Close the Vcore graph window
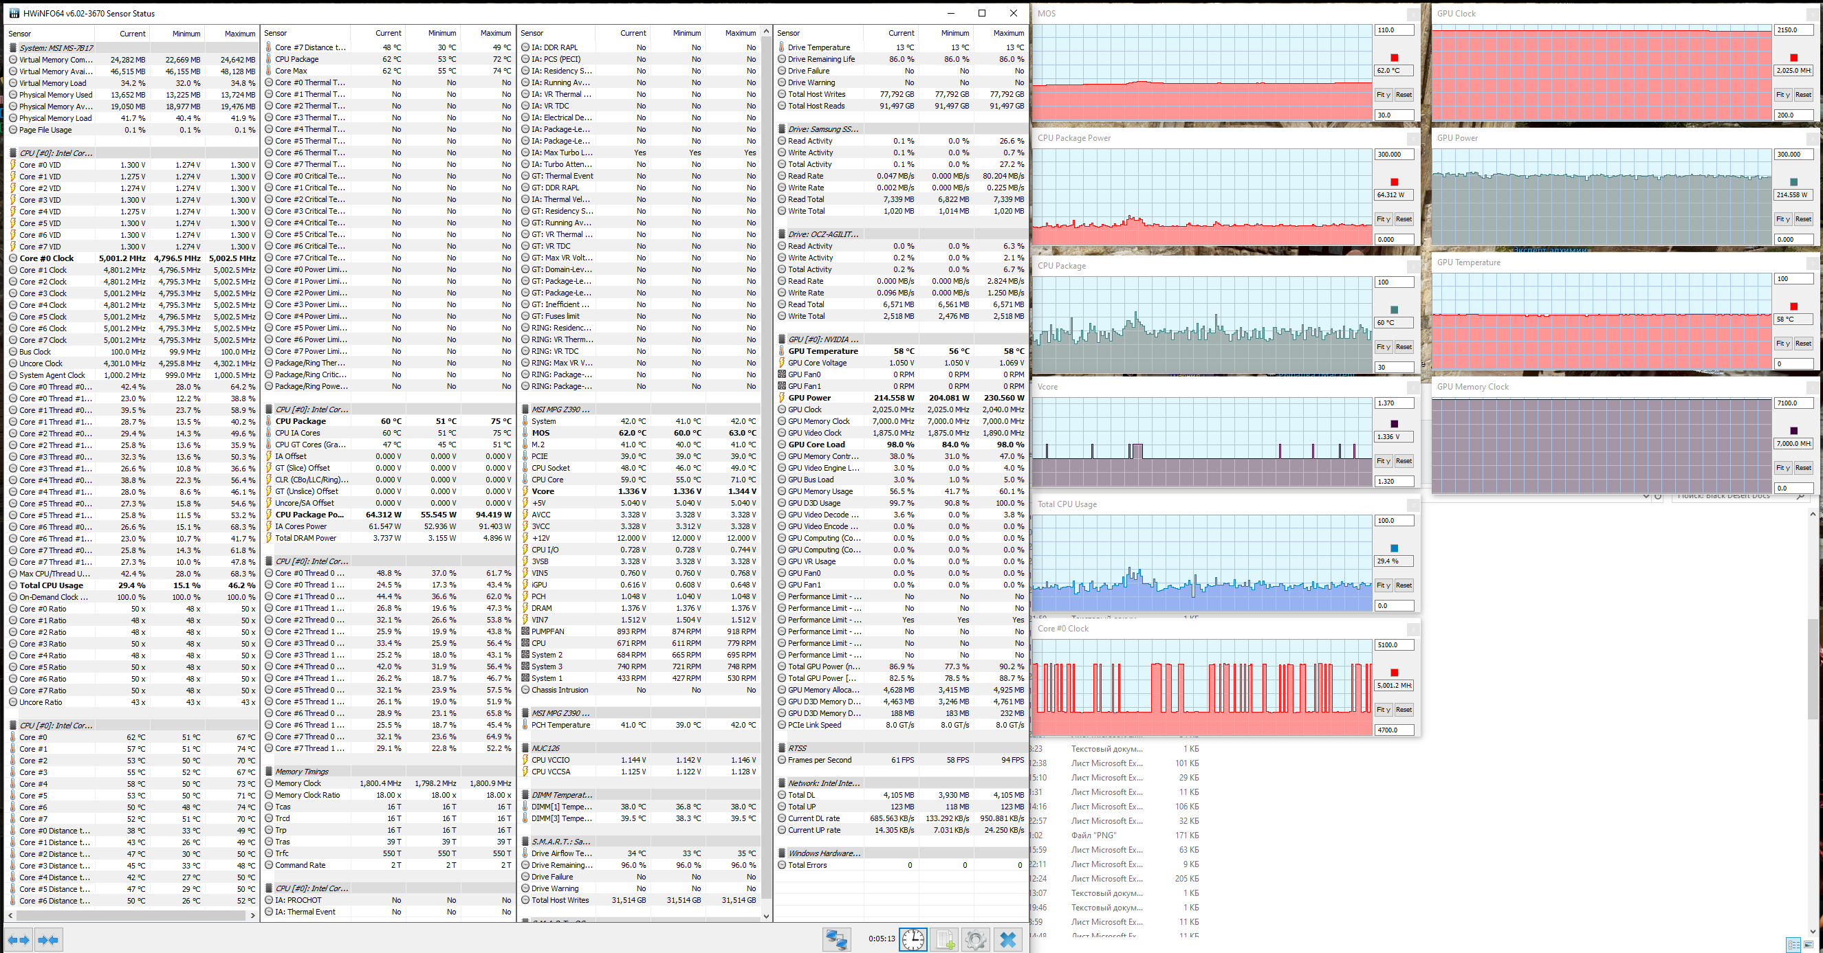The width and height of the screenshot is (1823, 953). pyautogui.click(x=1412, y=388)
